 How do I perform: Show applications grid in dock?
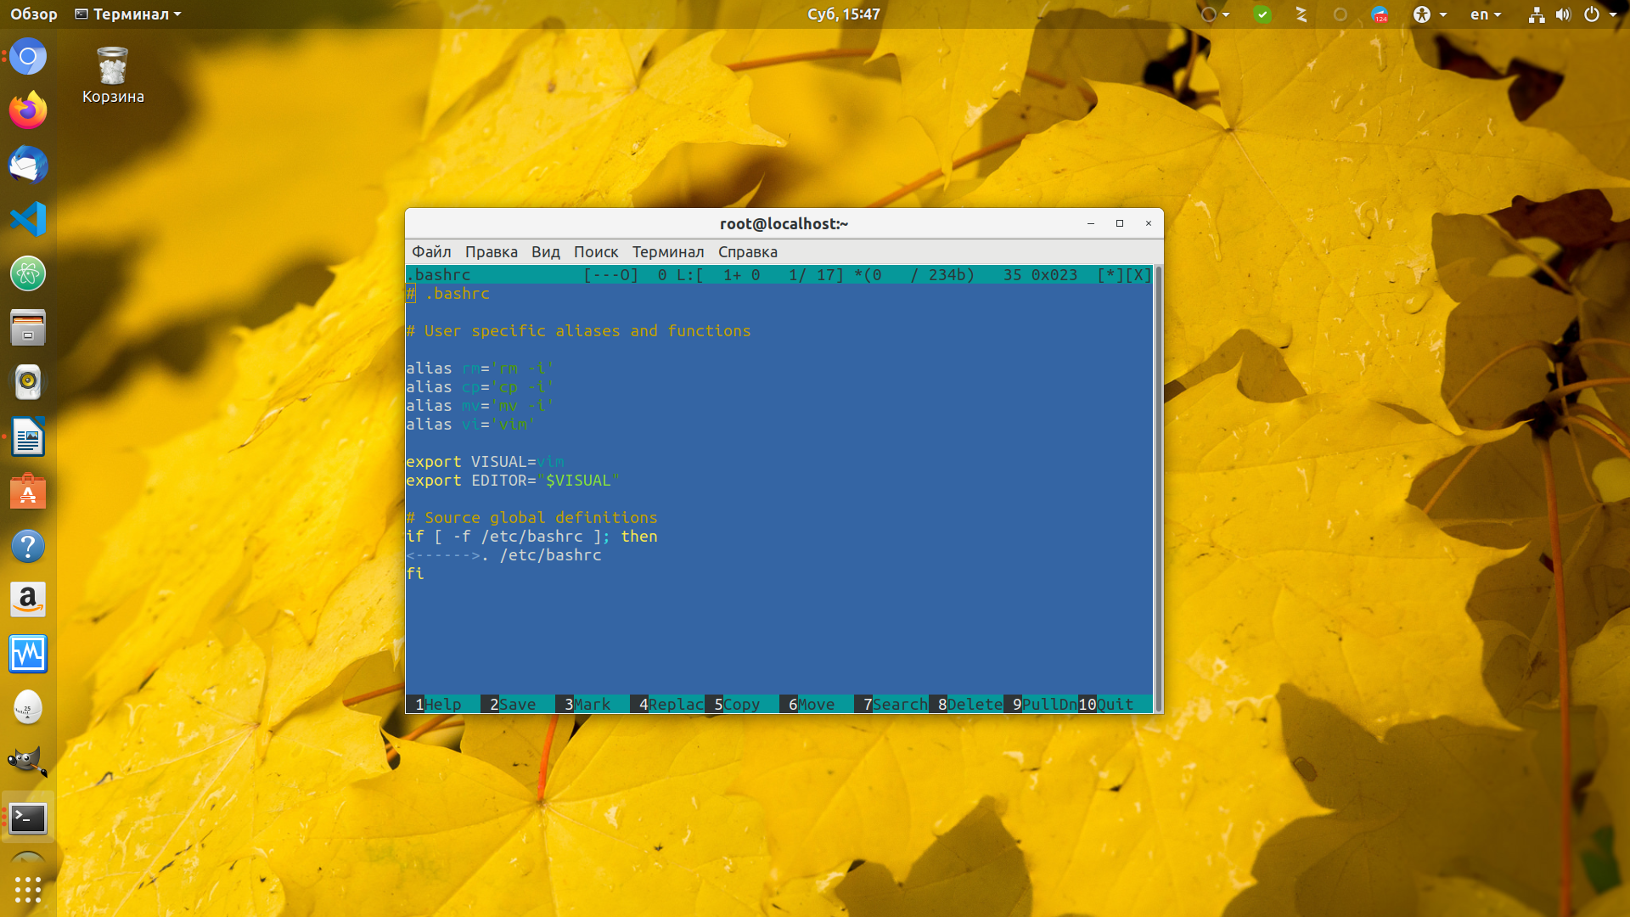coord(28,889)
